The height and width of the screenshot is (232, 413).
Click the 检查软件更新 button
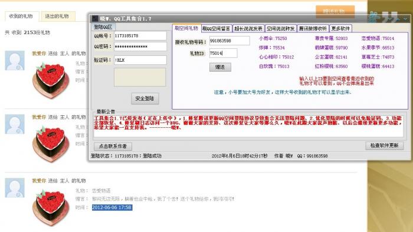tap(384, 145)
